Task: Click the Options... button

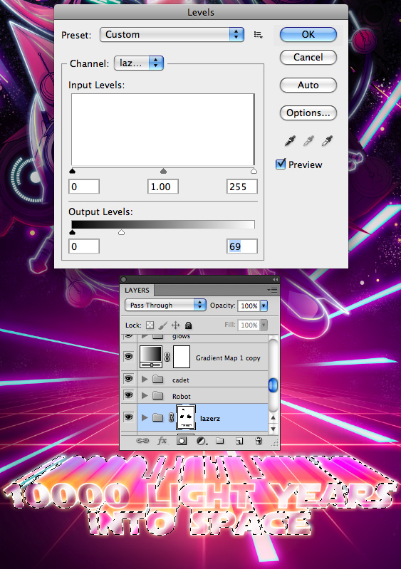Action: (308, 113)
